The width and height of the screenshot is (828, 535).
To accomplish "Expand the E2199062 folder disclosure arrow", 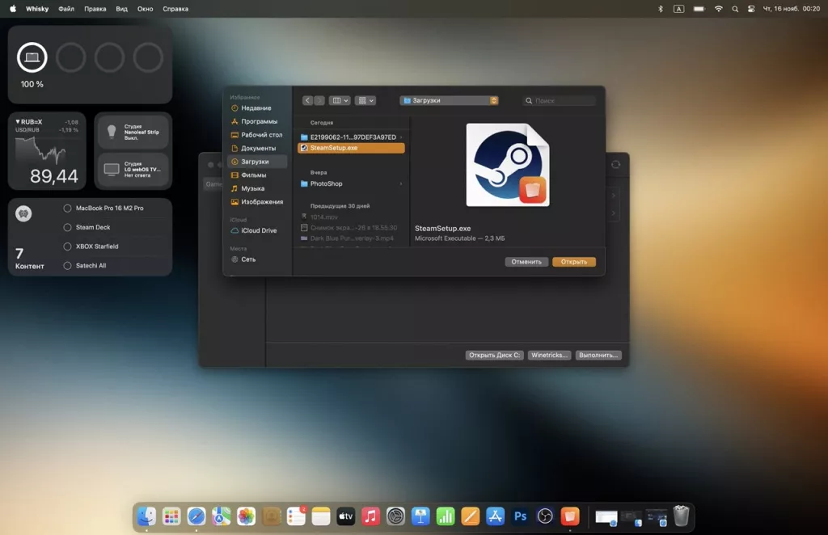I will [399, 136].
